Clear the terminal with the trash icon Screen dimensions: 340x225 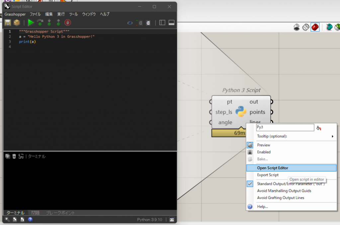pos(14,156)
